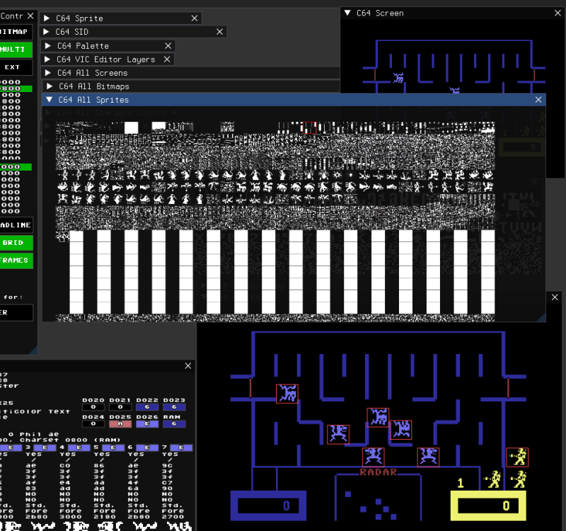The height and width of the screenshot is (531, 566).
Task: Close the C64 All Sprites window
Action: (538, 100)
